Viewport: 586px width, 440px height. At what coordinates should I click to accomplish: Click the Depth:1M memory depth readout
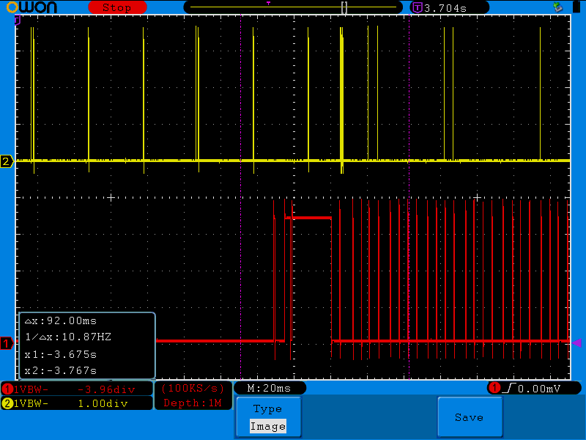point(193,403)
